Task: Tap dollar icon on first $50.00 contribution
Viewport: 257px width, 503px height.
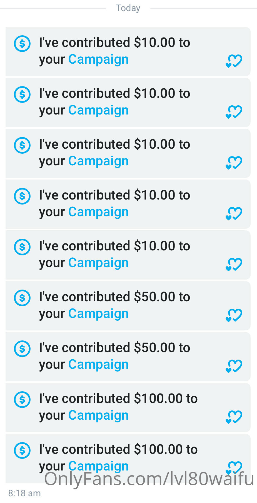Action: 22,298
